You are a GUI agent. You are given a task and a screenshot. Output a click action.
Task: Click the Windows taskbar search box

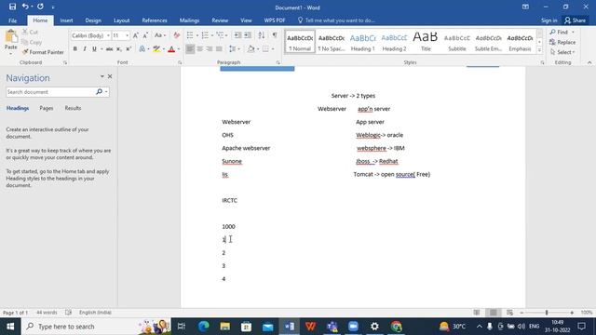[96, 327]
